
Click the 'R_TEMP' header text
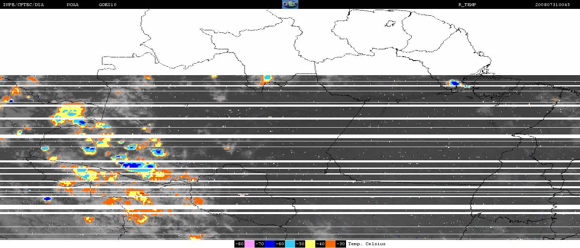point(467,5)
